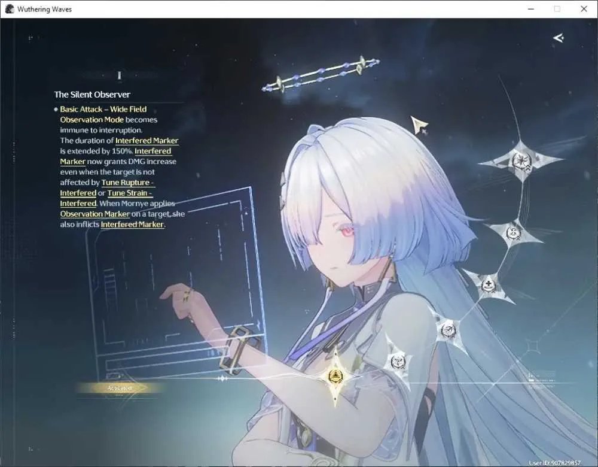
Task: Click the heading "The Silent Observer"
Action: [x=92, y=95]
